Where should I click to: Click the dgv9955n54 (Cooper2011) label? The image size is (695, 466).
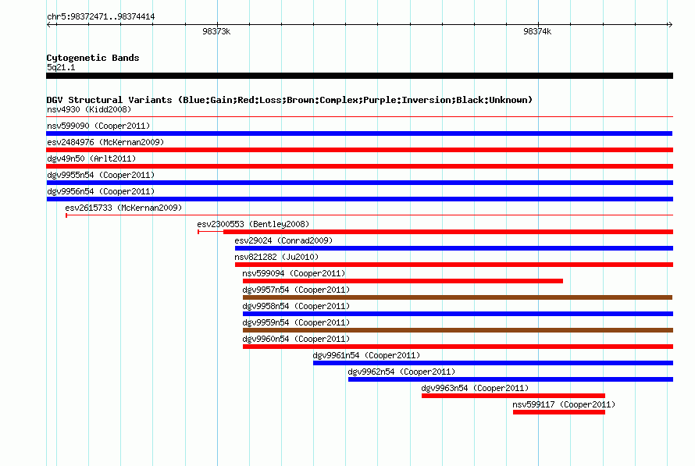coord(101,175)
